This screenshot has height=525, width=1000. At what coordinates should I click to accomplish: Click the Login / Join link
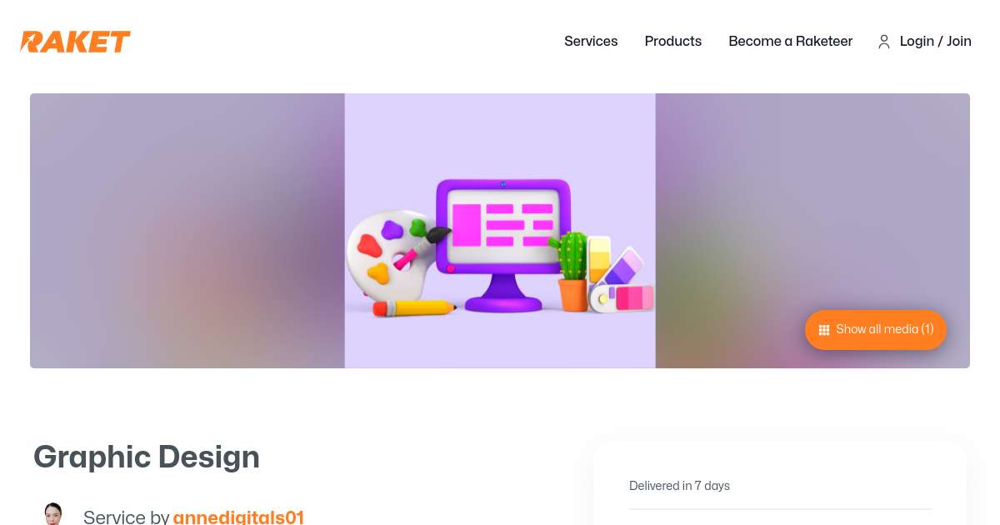tap(936, 41)
